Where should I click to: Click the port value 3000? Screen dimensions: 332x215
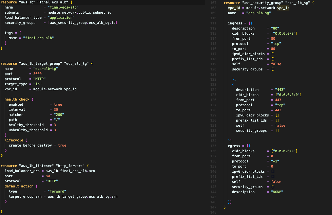(x=37, y=74)
